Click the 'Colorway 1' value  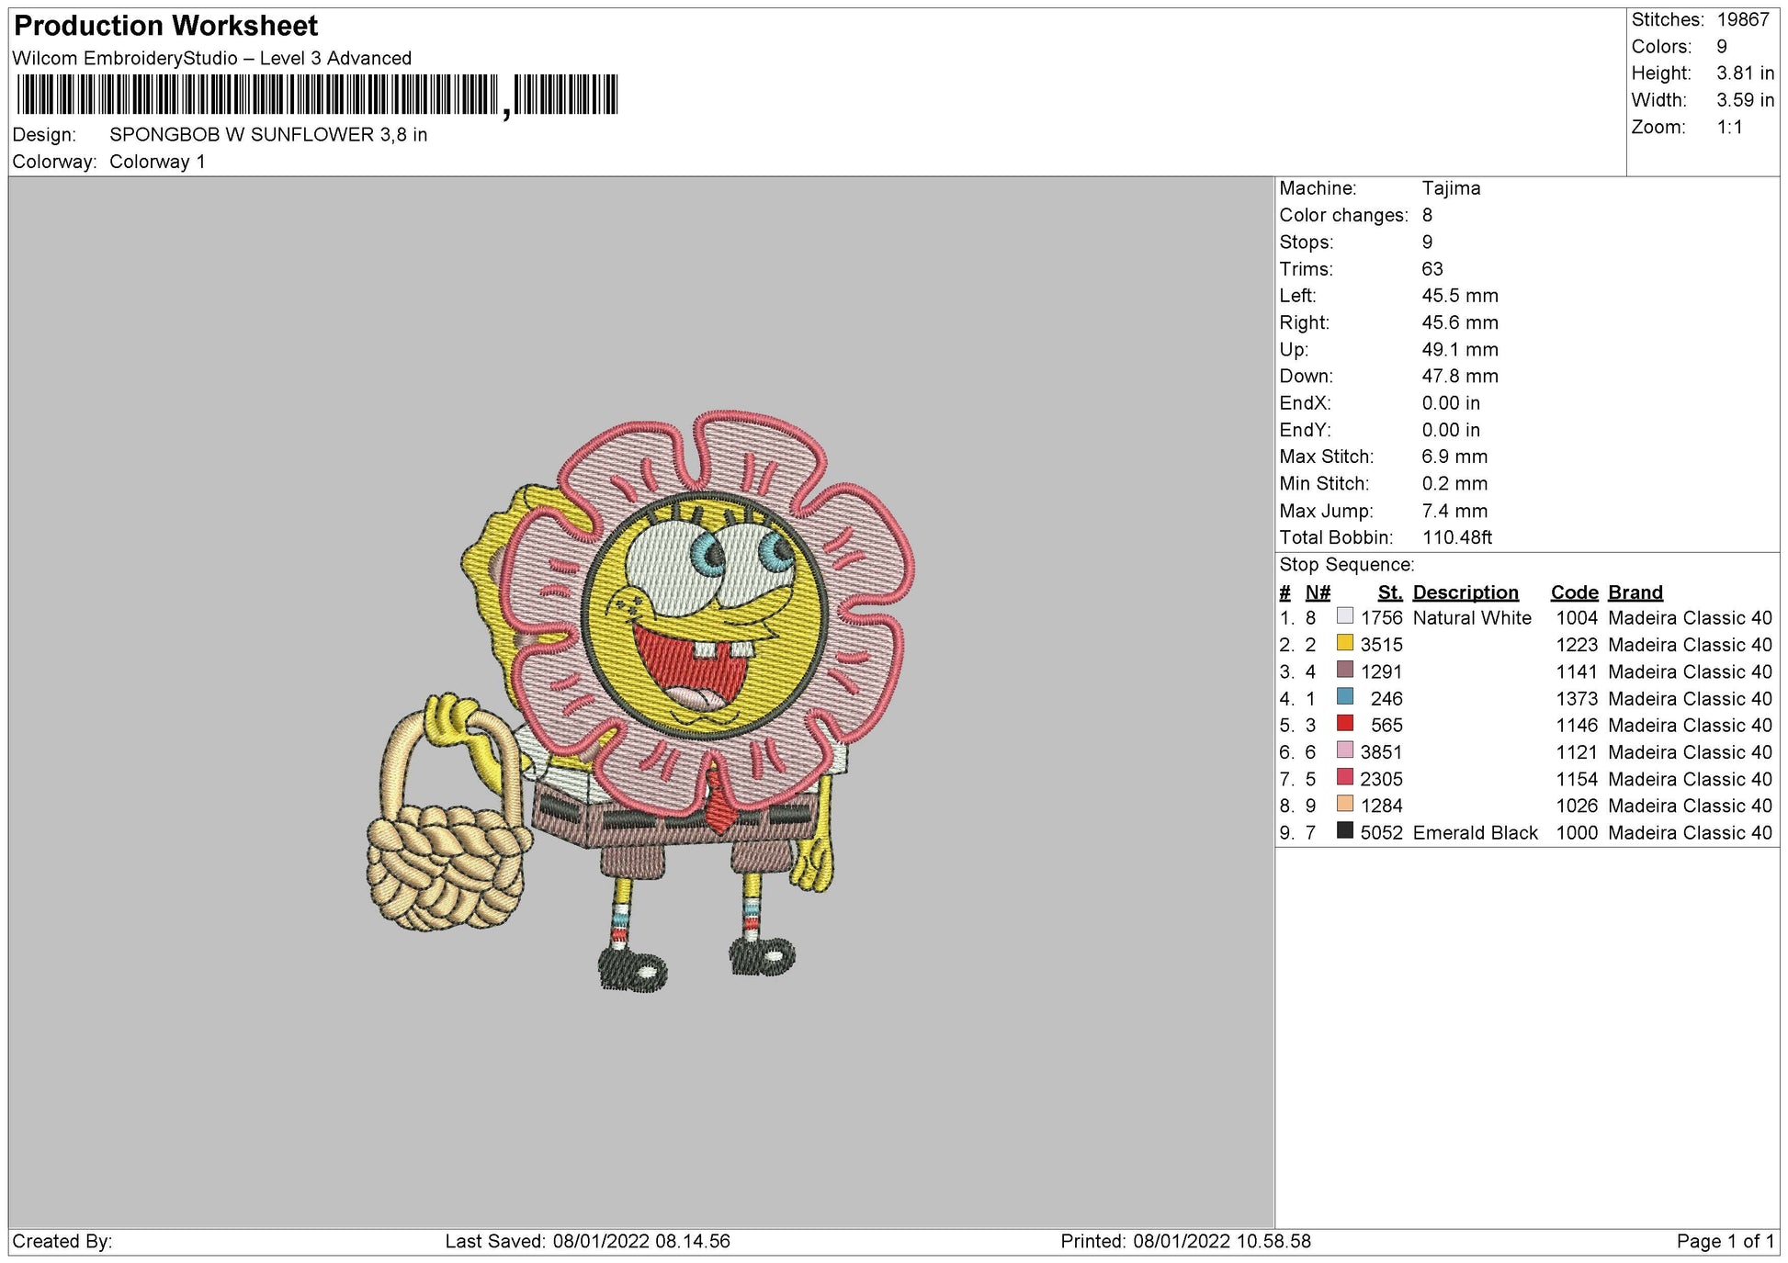[157, 162]
